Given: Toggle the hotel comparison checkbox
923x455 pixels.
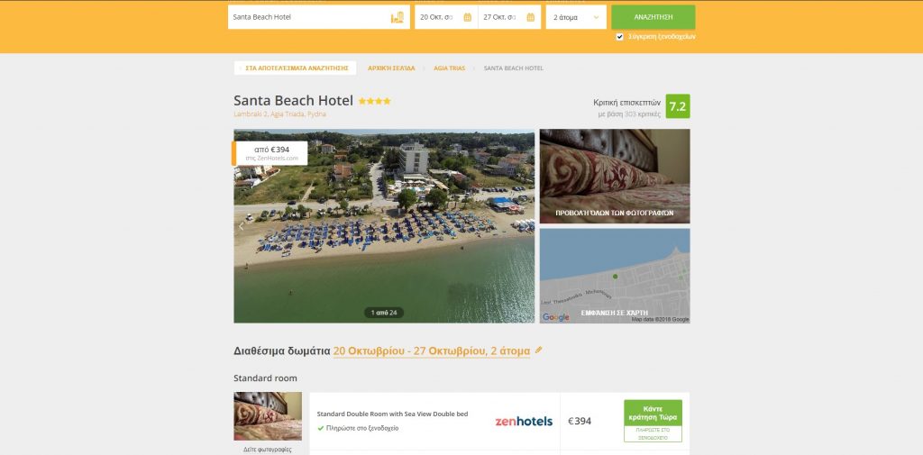Looking at the screenshot, I should (619, 37).
